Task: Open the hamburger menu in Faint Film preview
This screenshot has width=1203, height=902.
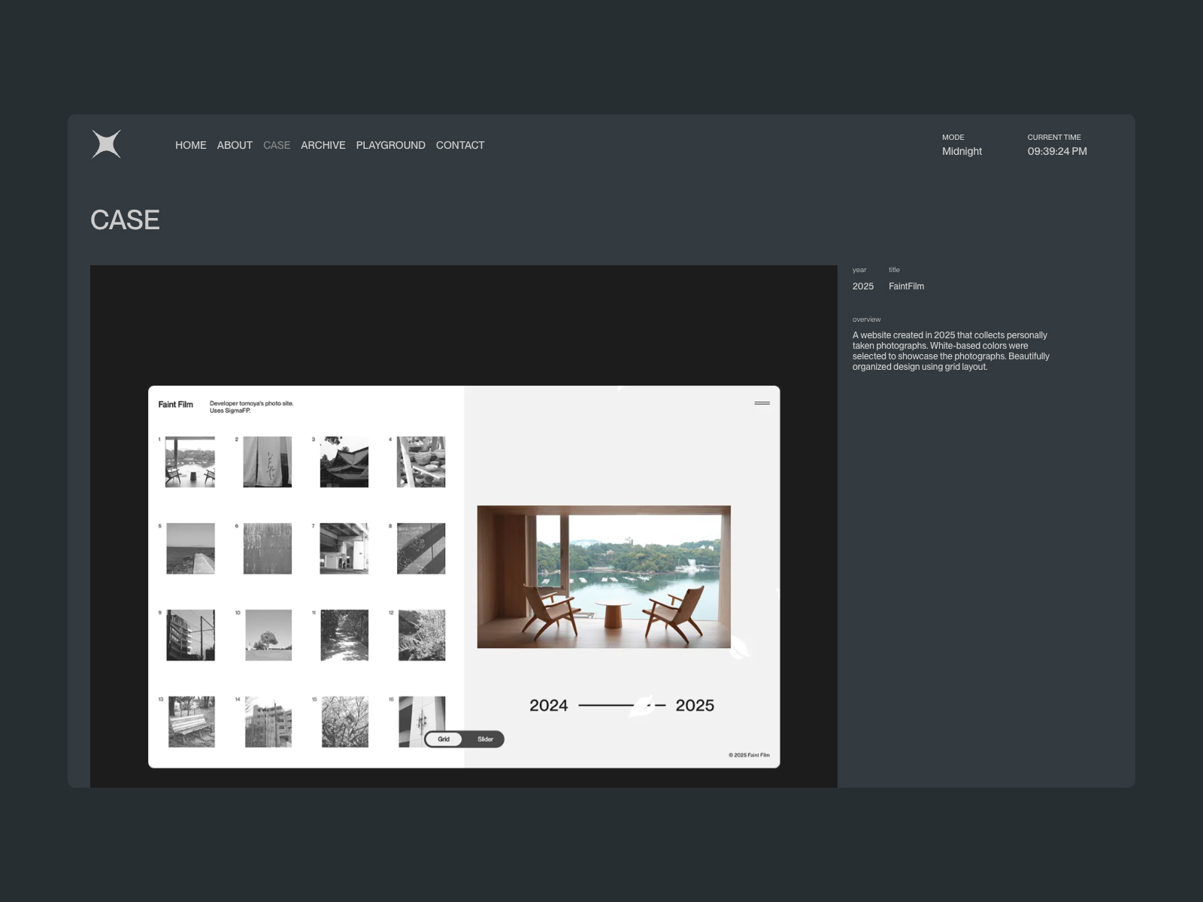Action: (762, 404)
